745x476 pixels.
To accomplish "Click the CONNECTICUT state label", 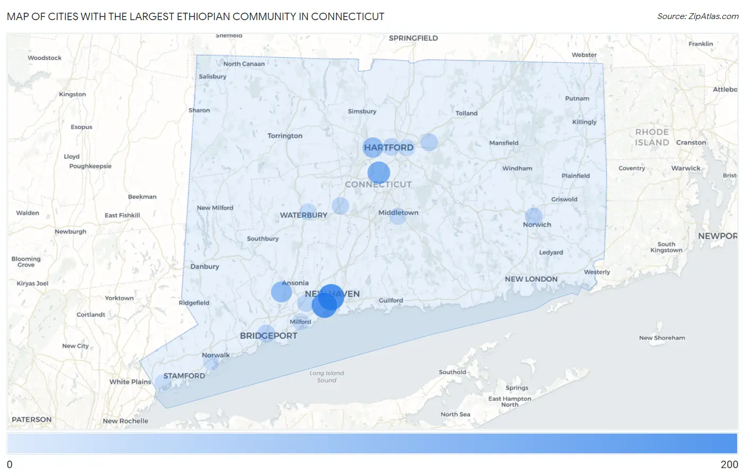I will [378, 184].
